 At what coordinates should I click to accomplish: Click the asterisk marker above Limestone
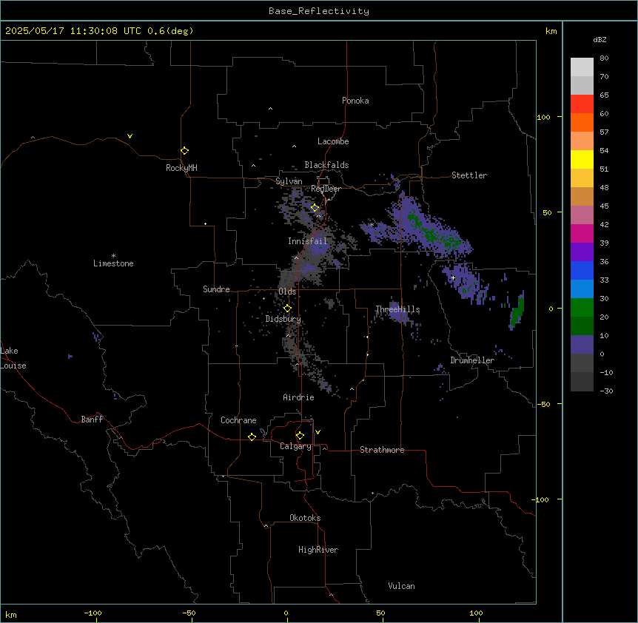tap(113, 255)
